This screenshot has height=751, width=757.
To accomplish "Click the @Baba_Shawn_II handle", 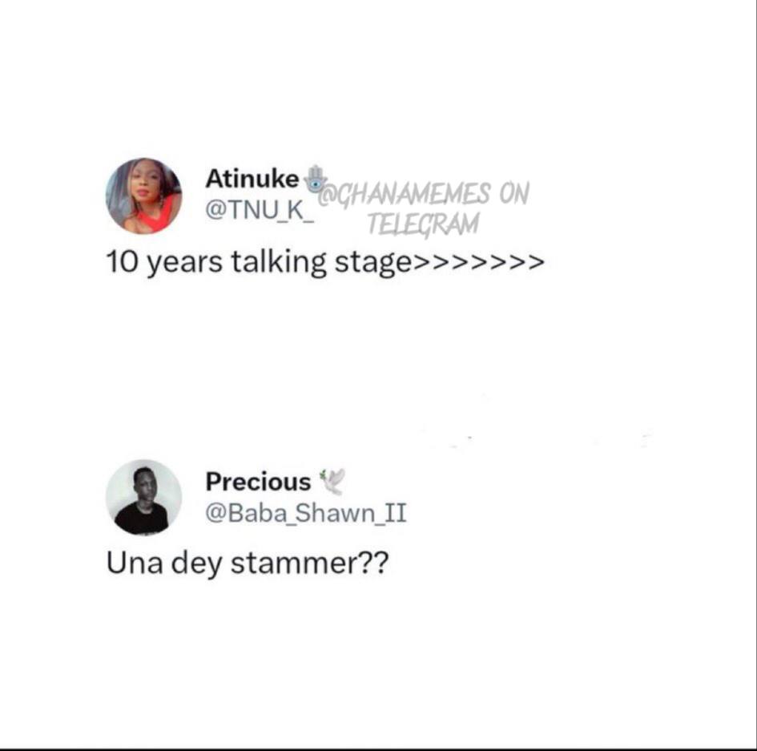I will point(306,513).
